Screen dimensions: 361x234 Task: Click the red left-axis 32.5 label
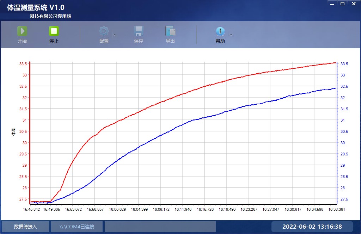[x=23, y=86]
